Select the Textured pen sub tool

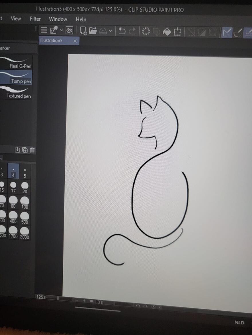[16, 93]
